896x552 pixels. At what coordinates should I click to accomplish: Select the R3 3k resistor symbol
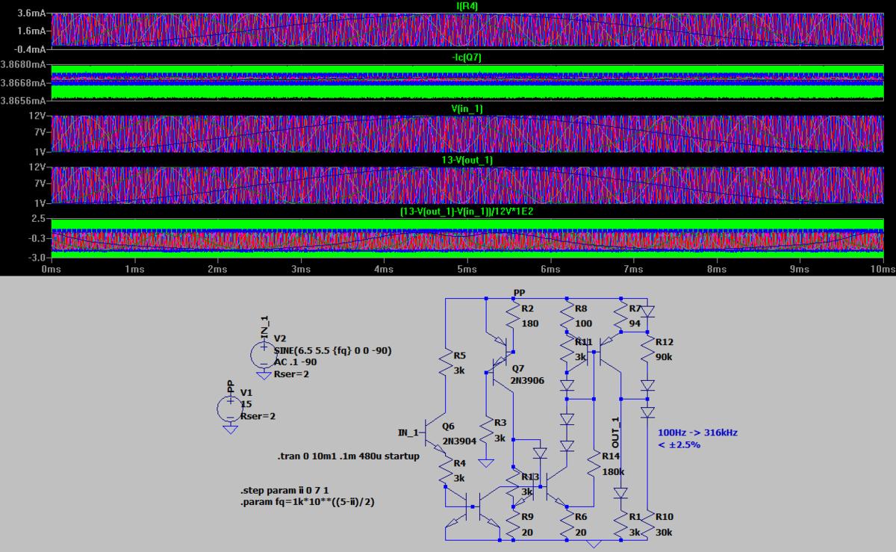click(x=486, y=431)
